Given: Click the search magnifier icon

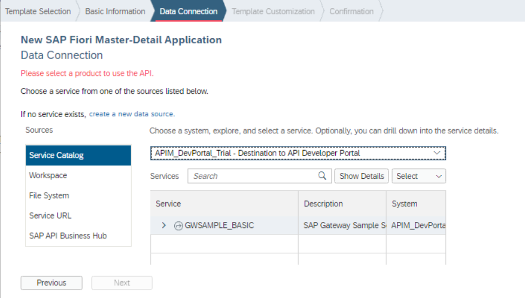Looking at the screenshot, I should pos(322,176).
